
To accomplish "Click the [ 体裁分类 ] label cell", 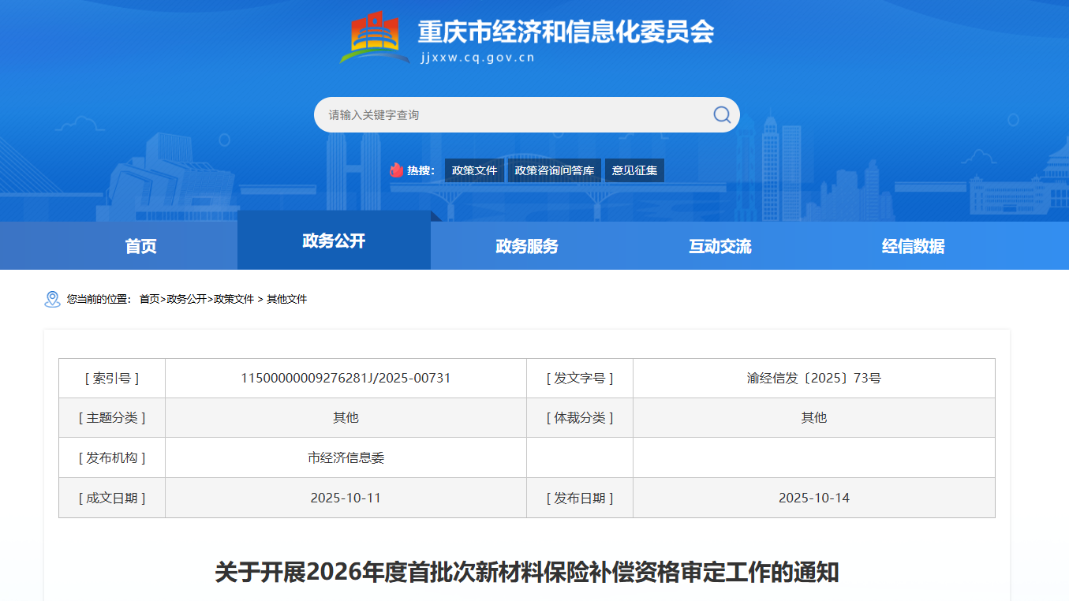I will pos(580,418).
